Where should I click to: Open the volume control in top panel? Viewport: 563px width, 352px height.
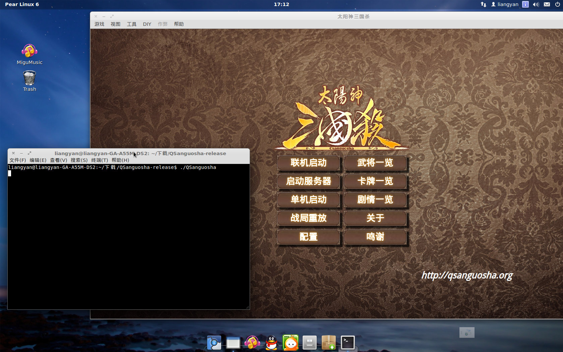click(x=536, y=4)
